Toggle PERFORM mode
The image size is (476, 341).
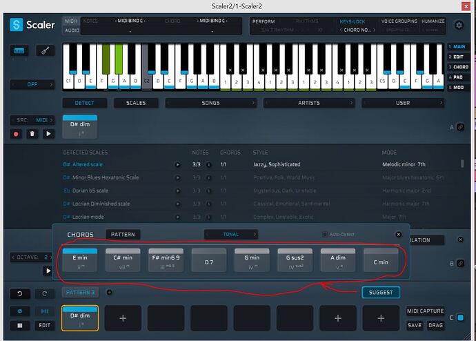[x=264, y=21]
